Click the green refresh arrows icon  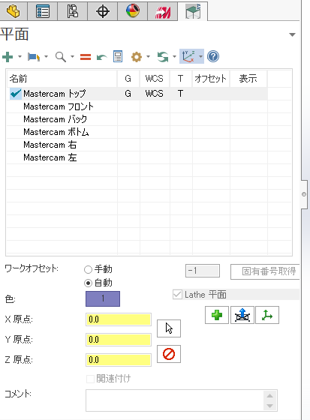[163, 57]
